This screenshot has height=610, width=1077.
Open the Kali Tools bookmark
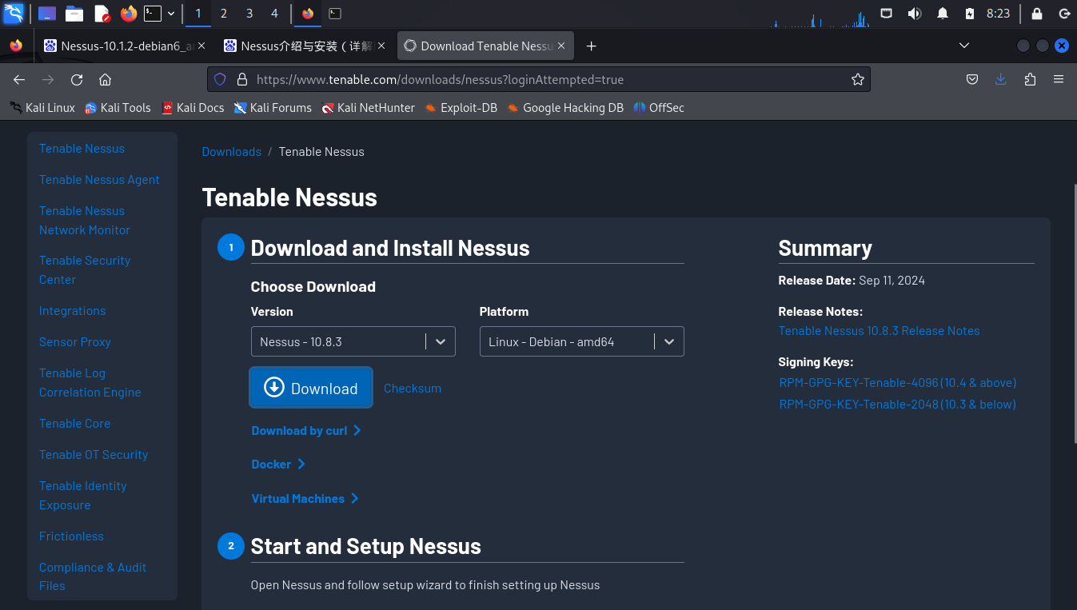118,107
